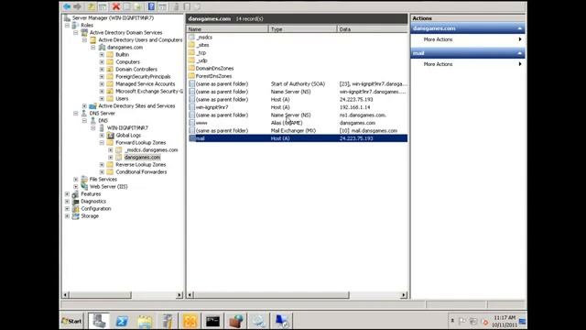Click the red X Delete icon
This screenshot has height=330, width=586.
116,6
